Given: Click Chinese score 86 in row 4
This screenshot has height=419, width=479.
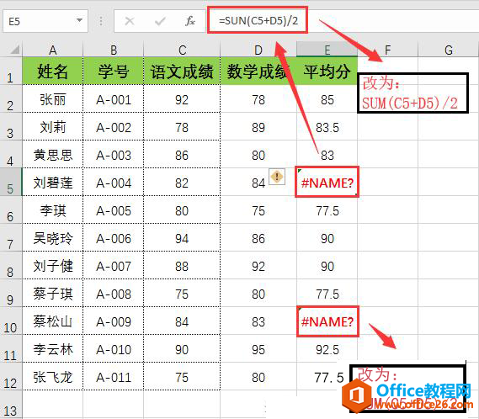Looking at the screenshot, I should click(182, 155).
